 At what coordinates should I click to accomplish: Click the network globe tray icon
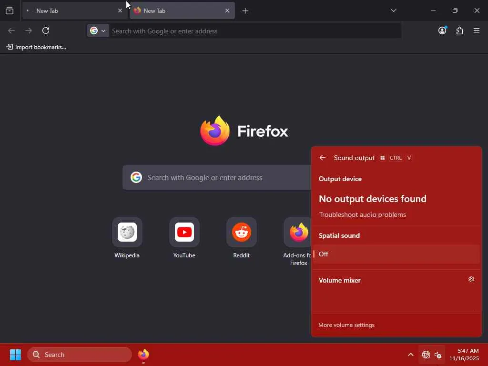pyautogui.click(x=426, y=355)
